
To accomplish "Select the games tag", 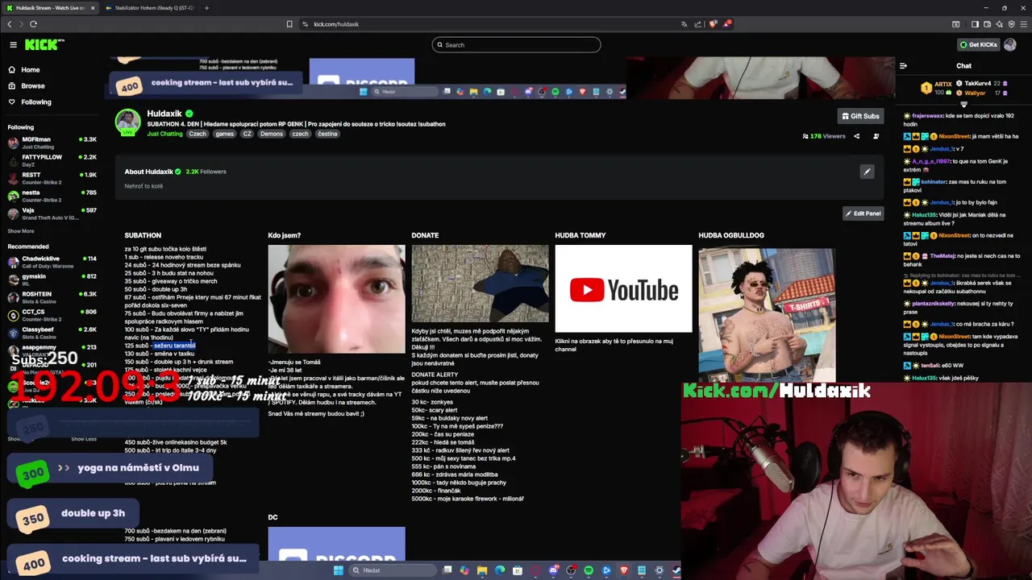I will tap(224, 134).
